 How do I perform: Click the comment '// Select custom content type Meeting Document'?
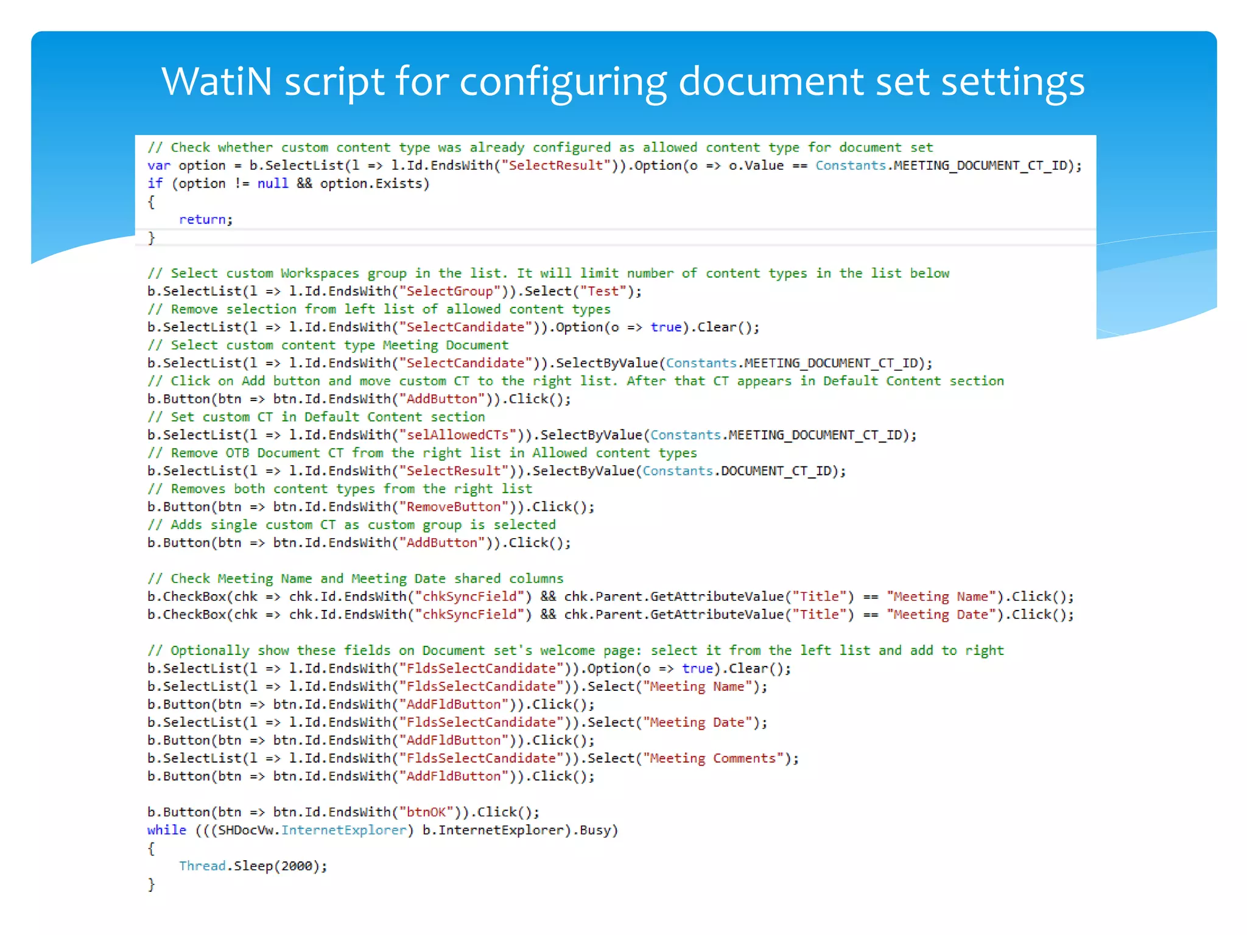click(328, 345)
